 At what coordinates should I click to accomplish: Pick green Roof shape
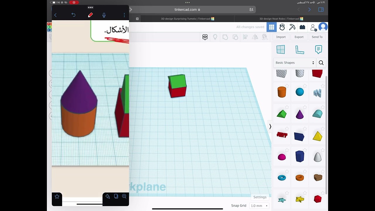tap(282, 114)
